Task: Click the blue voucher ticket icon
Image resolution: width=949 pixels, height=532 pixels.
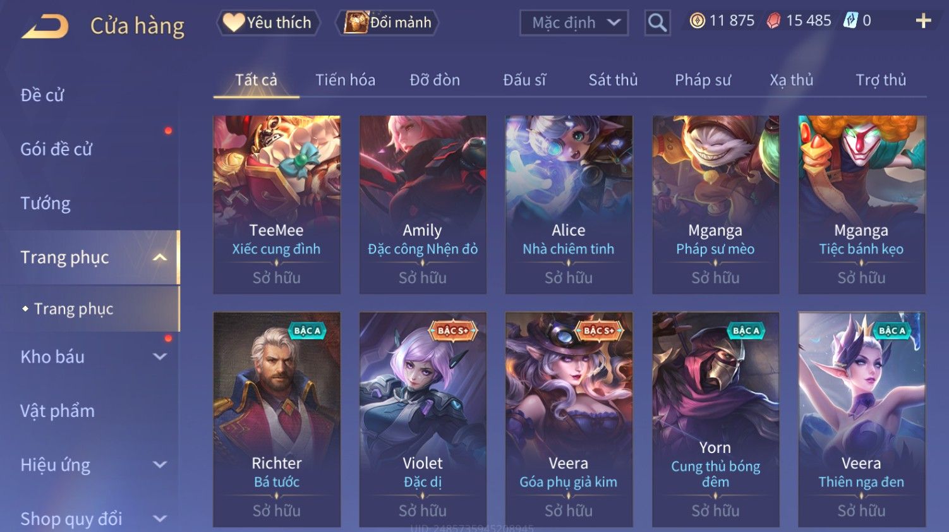Action: 850,21
